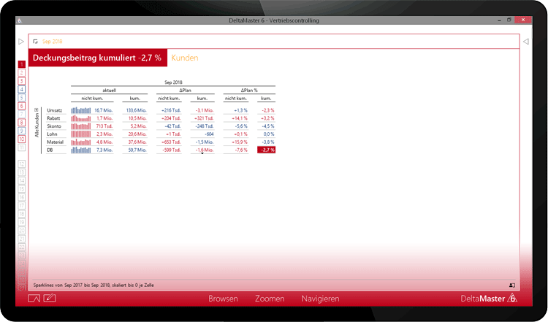
Task: Click the 133,6 Mio. Umsatz value
Action: (x=137, y=110)
